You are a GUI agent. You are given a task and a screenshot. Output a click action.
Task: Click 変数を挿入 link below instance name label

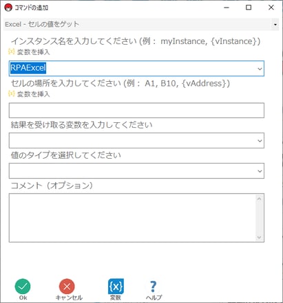[x=34, y=52]
